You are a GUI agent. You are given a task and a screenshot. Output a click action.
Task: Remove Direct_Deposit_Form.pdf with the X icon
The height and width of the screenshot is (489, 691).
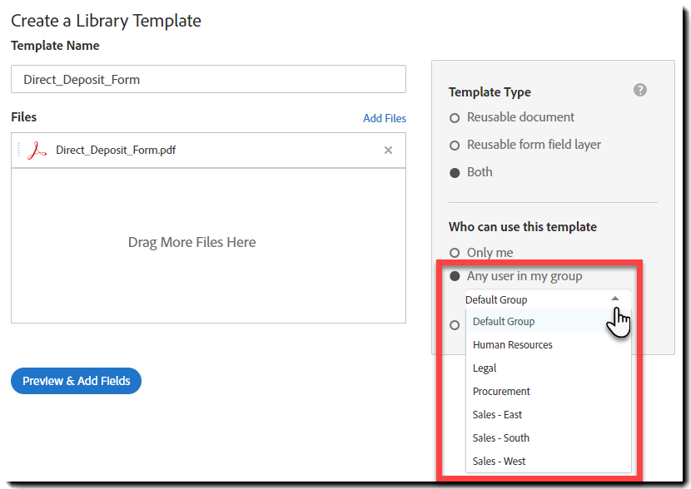[x=388, y=151]
